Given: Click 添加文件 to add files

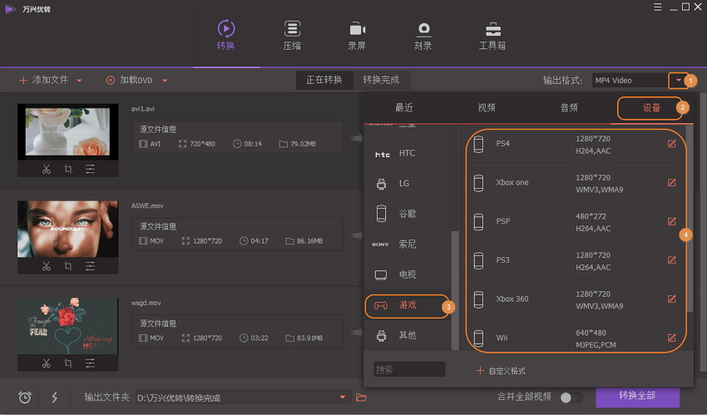Looking at the screenshot, I should point(44,80).
